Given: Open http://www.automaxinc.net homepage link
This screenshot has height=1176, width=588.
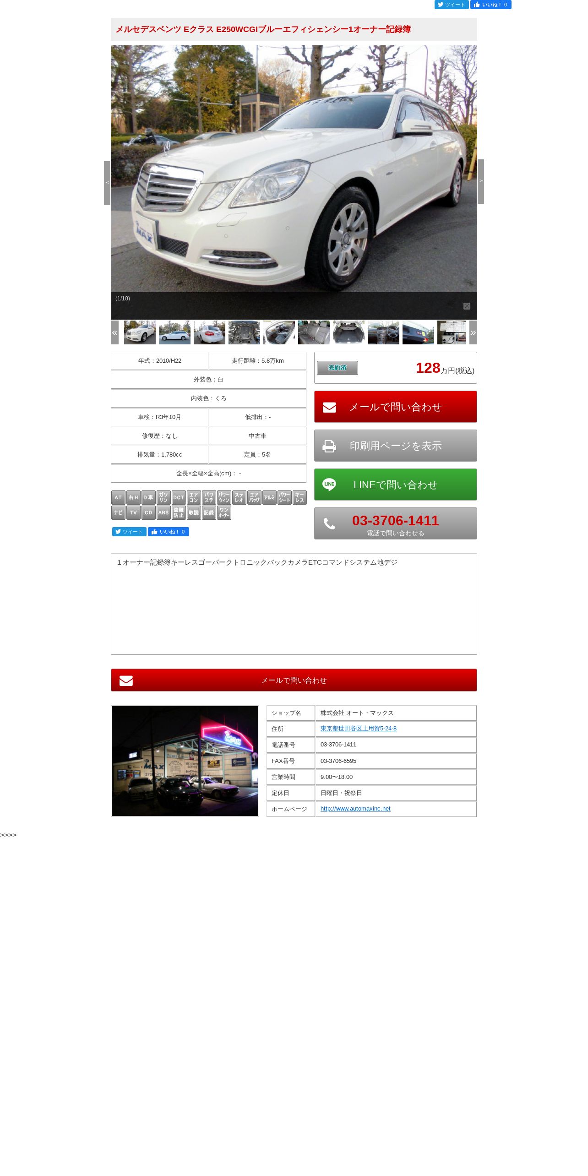Looking at the screenshot, I should pos(355,809).
